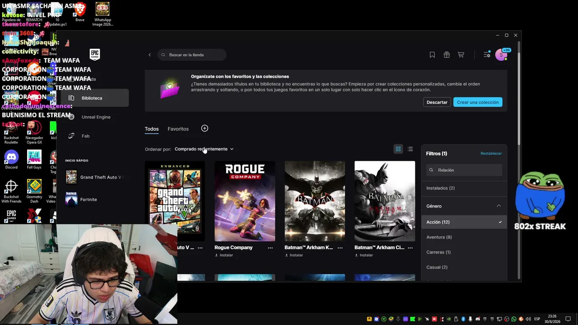This screenshot has height=325, width=578.
Task: Open the Epic launcher settings menu icon
Action: [487, 55]
